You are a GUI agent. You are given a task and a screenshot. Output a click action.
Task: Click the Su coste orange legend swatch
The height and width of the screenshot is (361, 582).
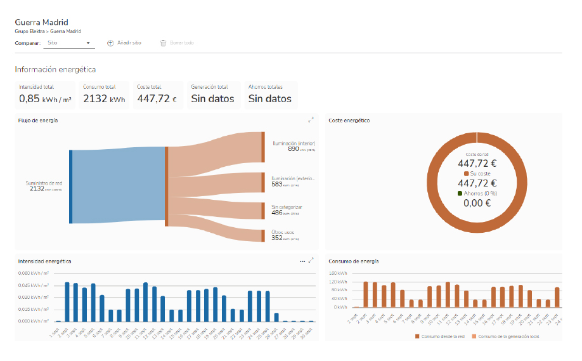pos(466,173)
